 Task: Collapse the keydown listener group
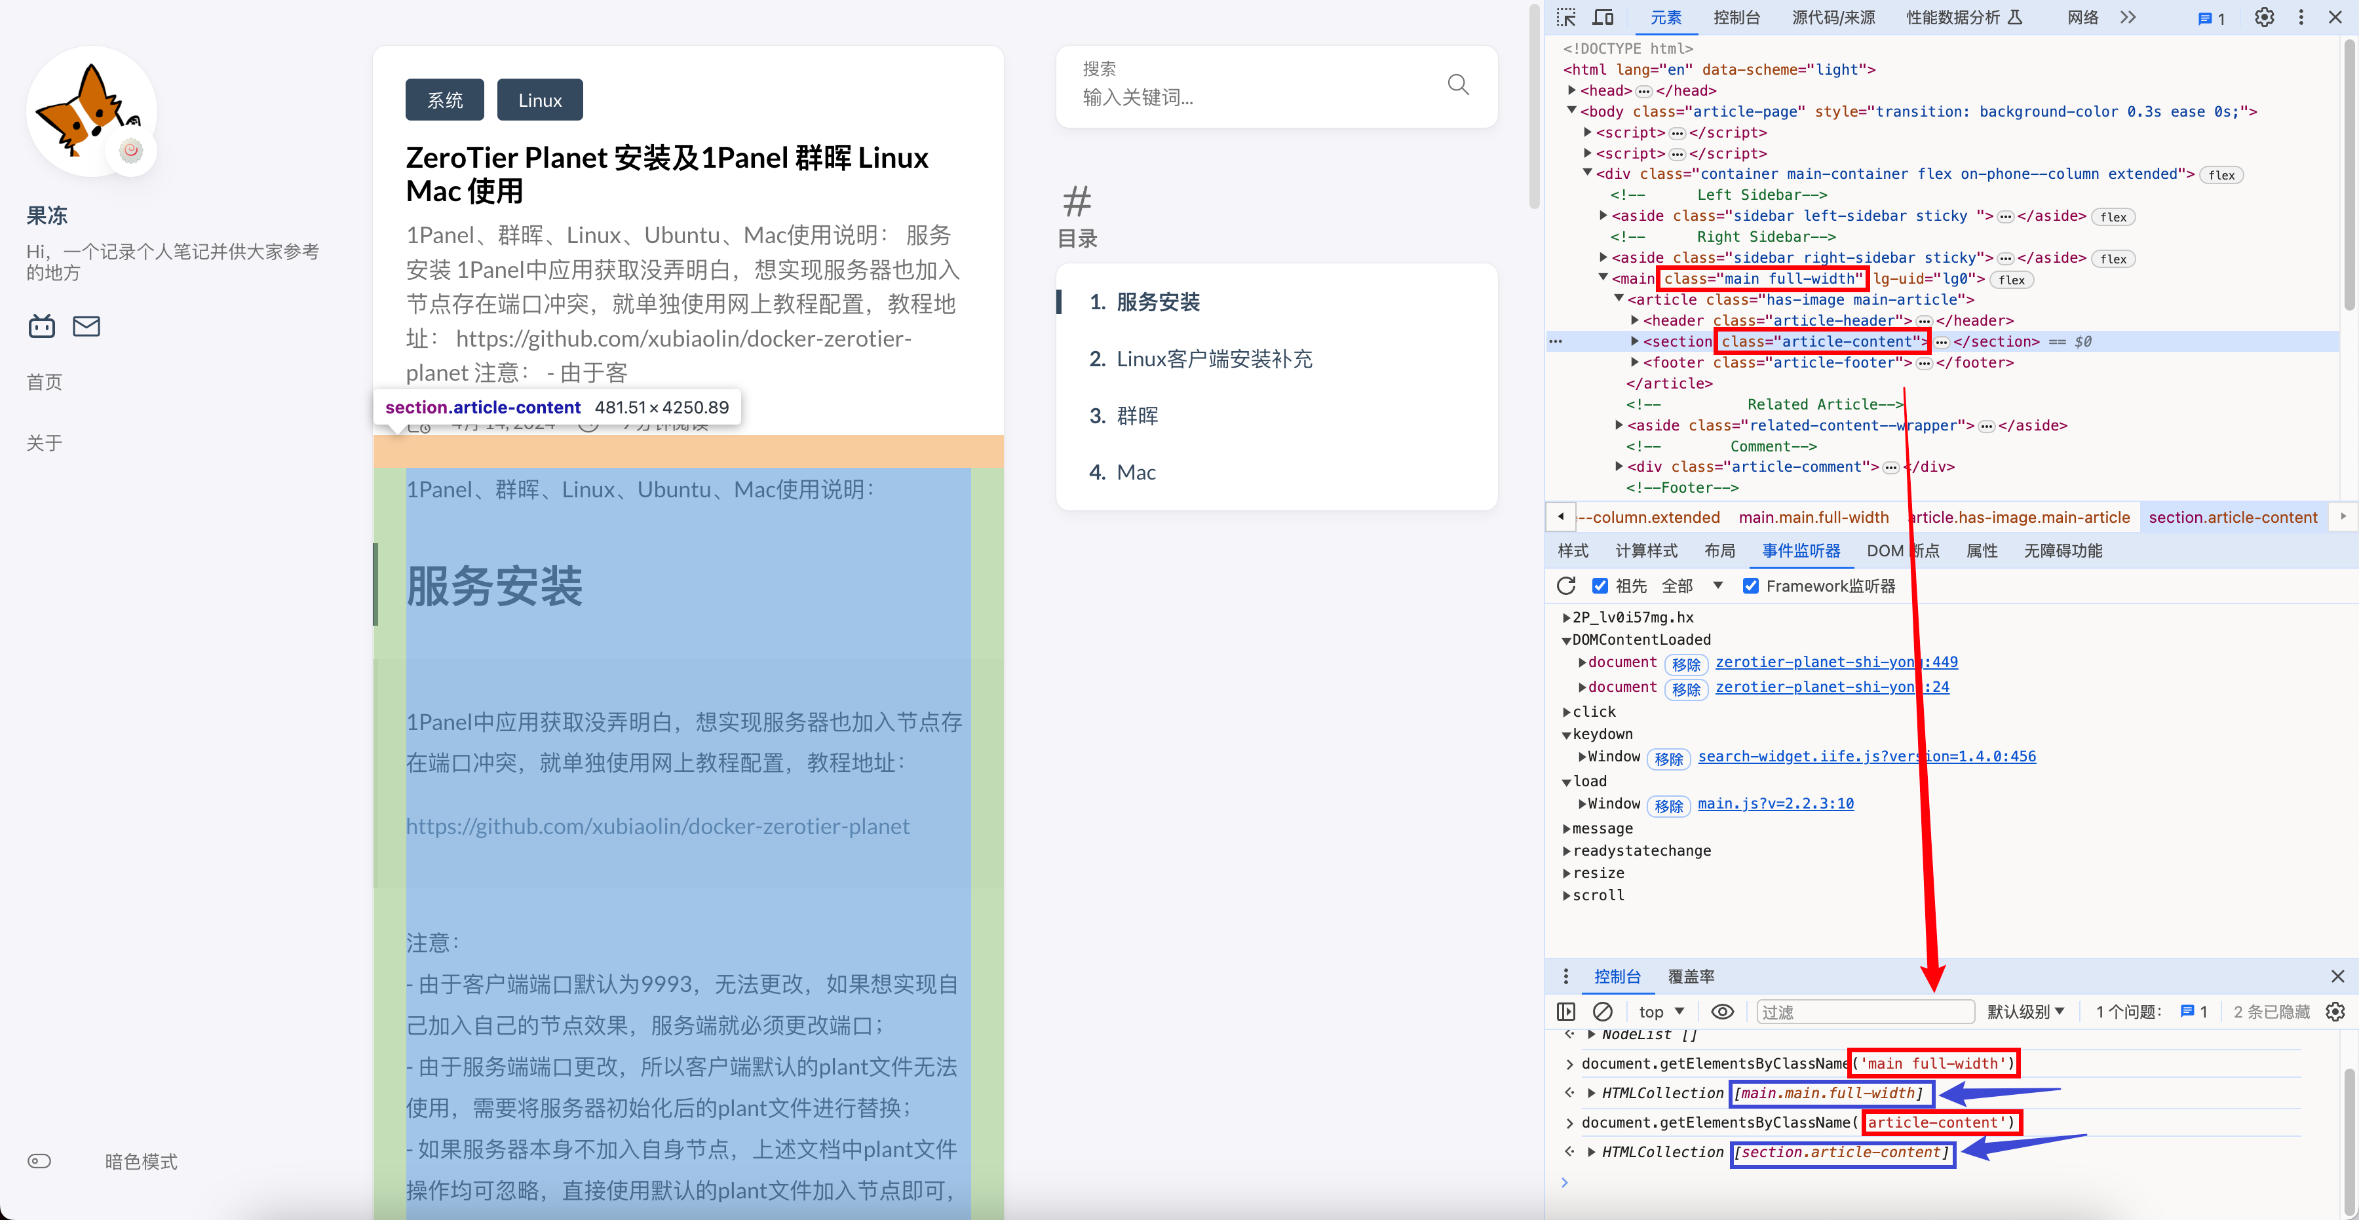coord(1566,734)
